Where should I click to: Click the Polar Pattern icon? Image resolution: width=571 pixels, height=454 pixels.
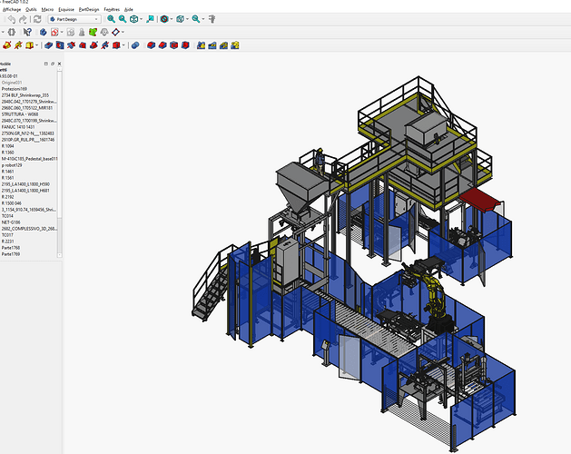coord(223,45)
